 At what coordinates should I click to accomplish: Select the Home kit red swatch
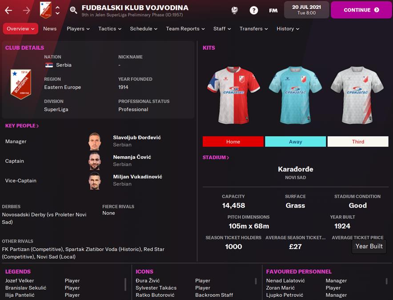click(233, 142)
